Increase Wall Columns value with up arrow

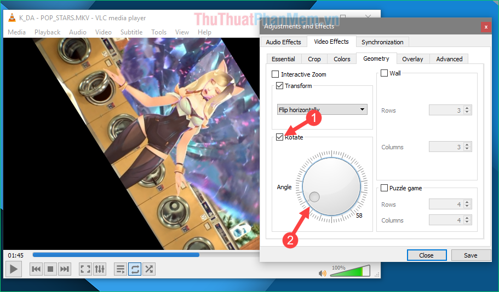467,144
